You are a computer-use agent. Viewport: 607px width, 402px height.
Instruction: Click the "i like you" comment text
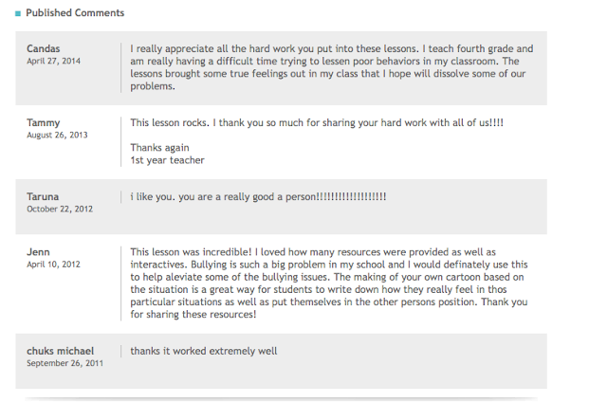tap(258, 196)
